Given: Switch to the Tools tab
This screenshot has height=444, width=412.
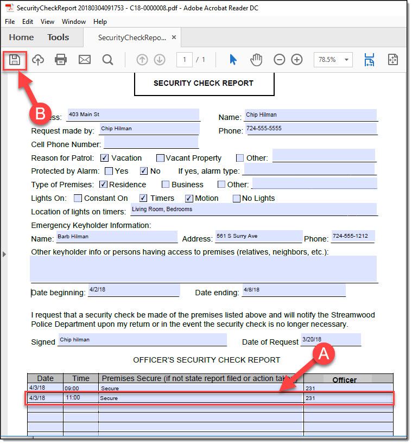Looking at the screenshot, I should [x=58, y=37].
